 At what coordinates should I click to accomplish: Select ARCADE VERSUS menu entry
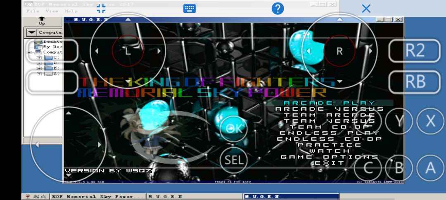pyautogui.click(x=330, y=109)
